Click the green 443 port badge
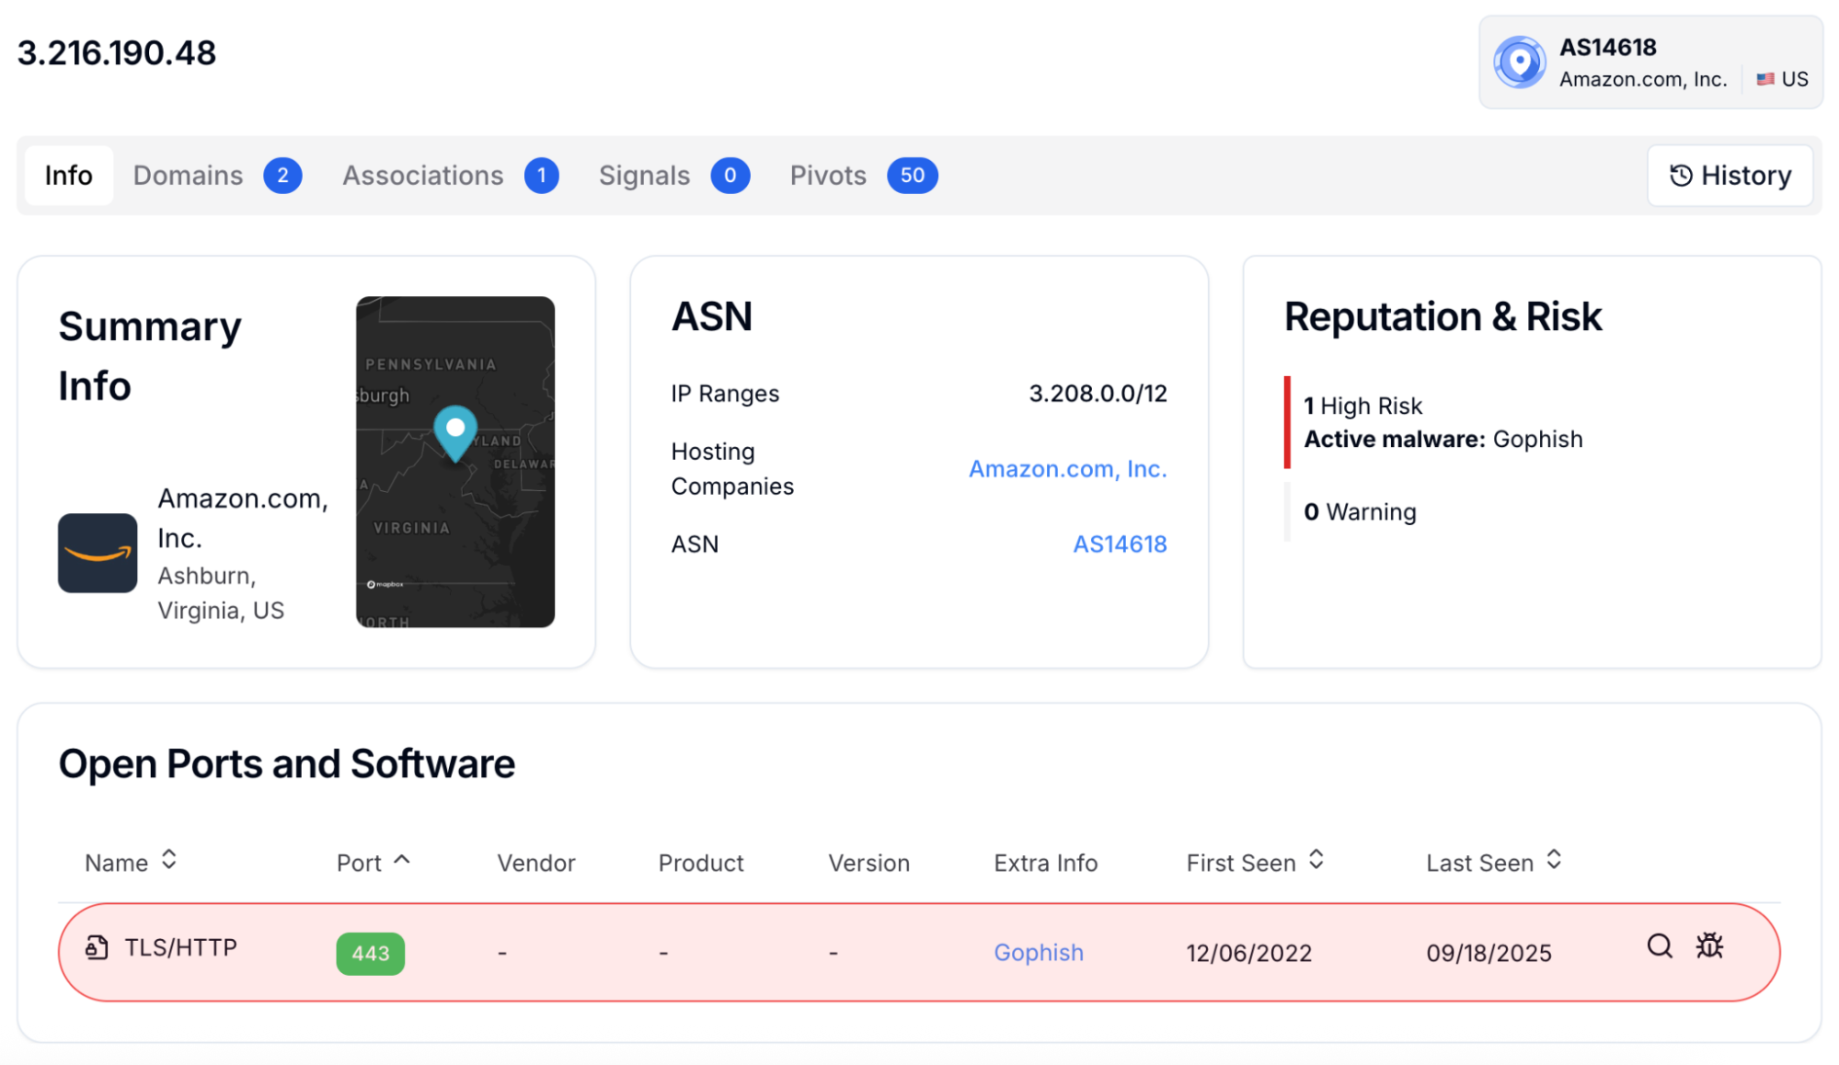Screen dimensions: 1839x1065 (371, 954)
